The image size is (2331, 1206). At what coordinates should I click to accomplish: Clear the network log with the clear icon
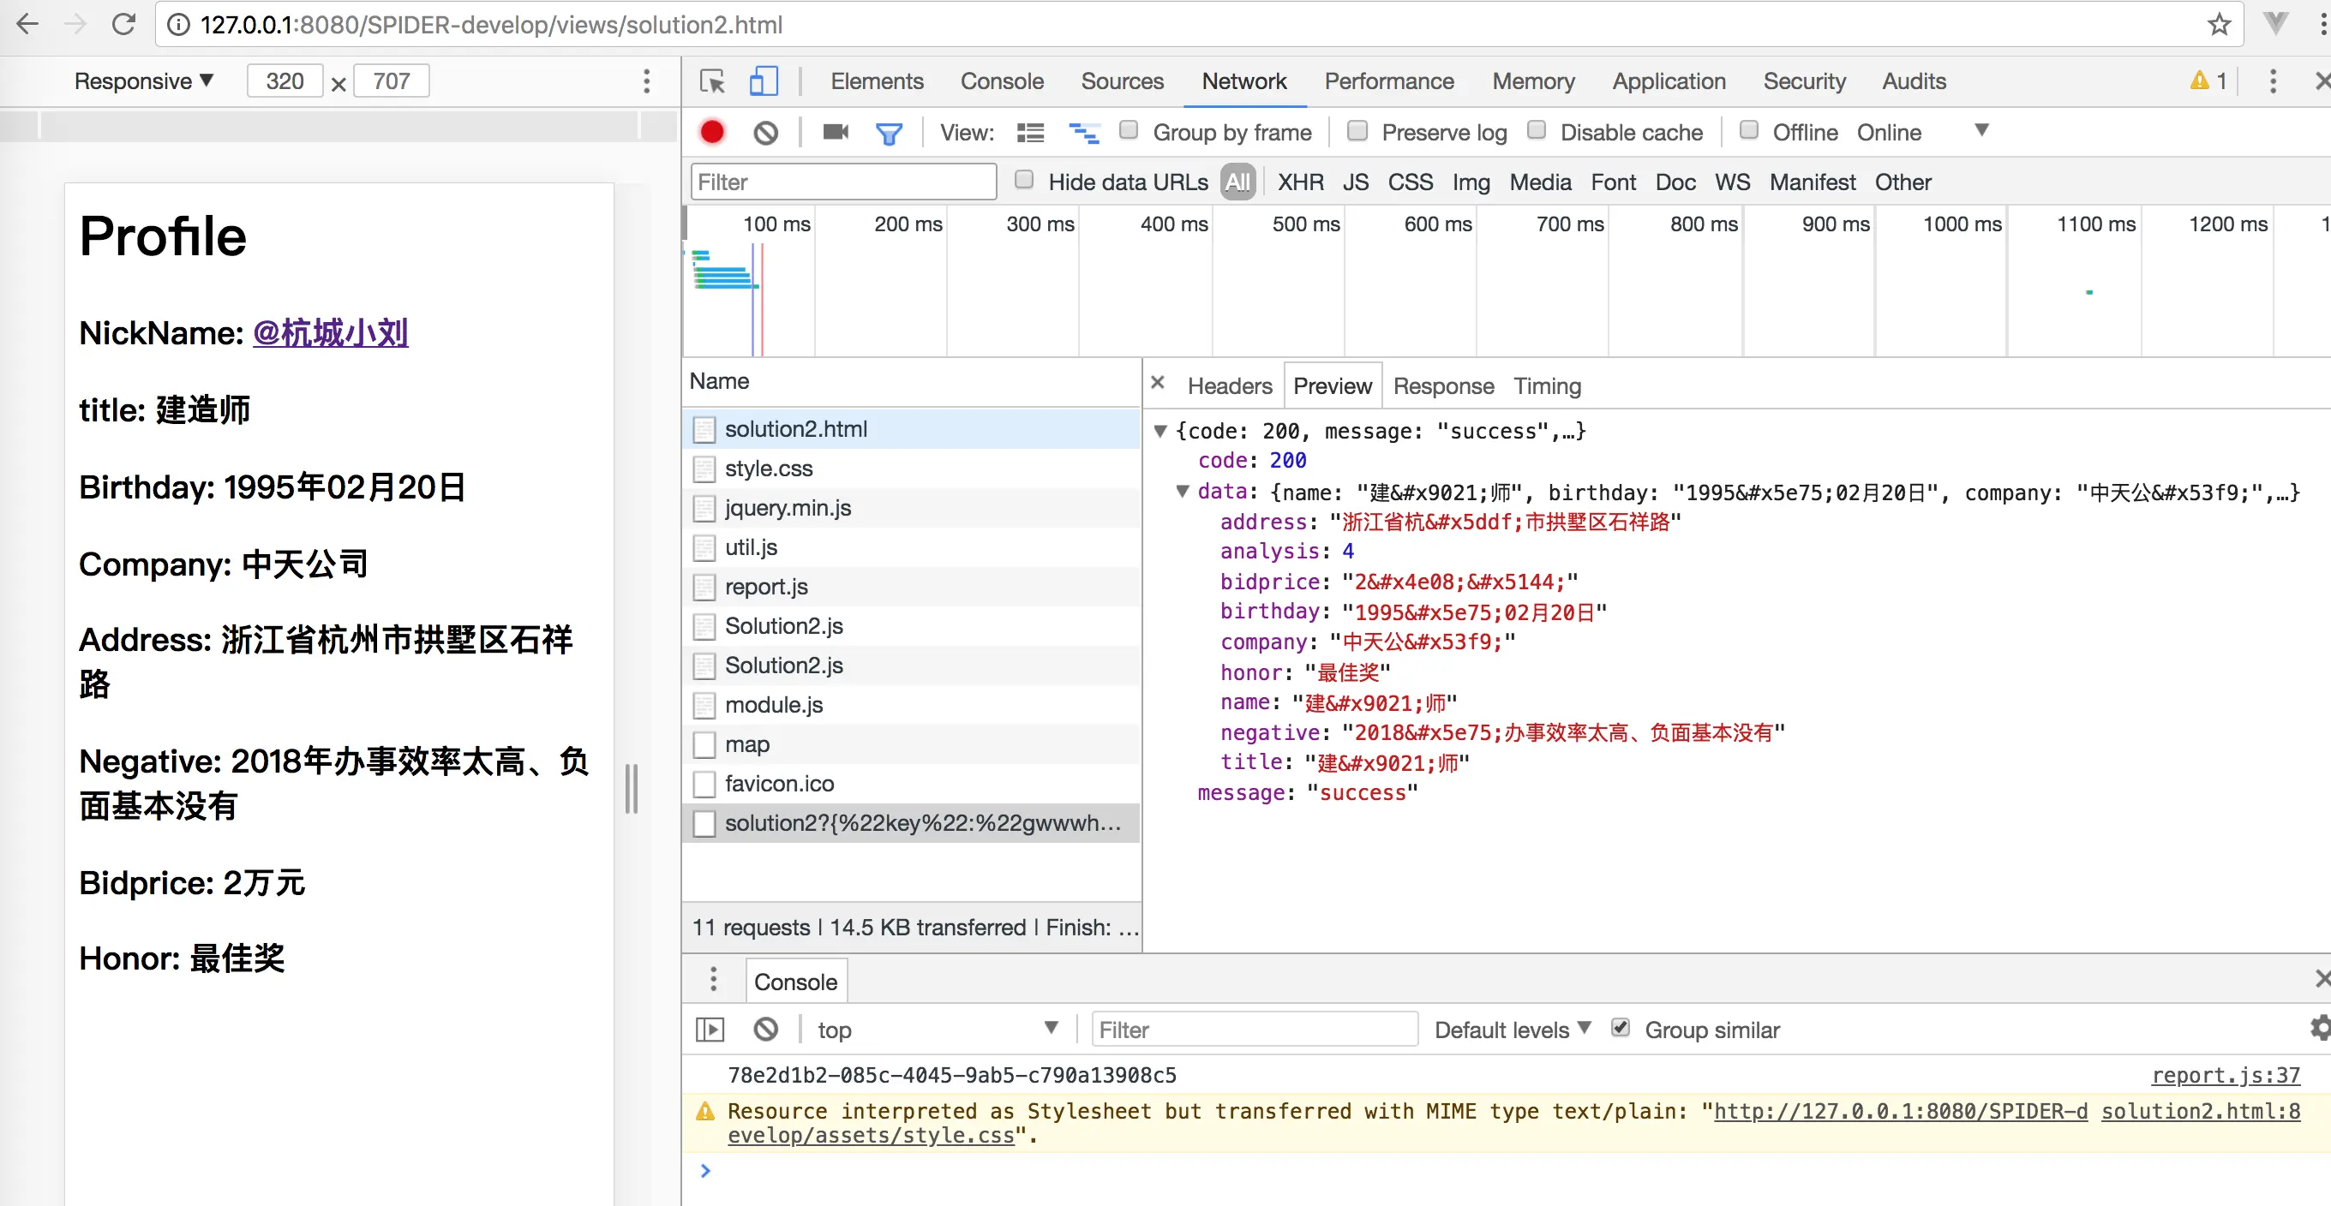tap(765, 133)
